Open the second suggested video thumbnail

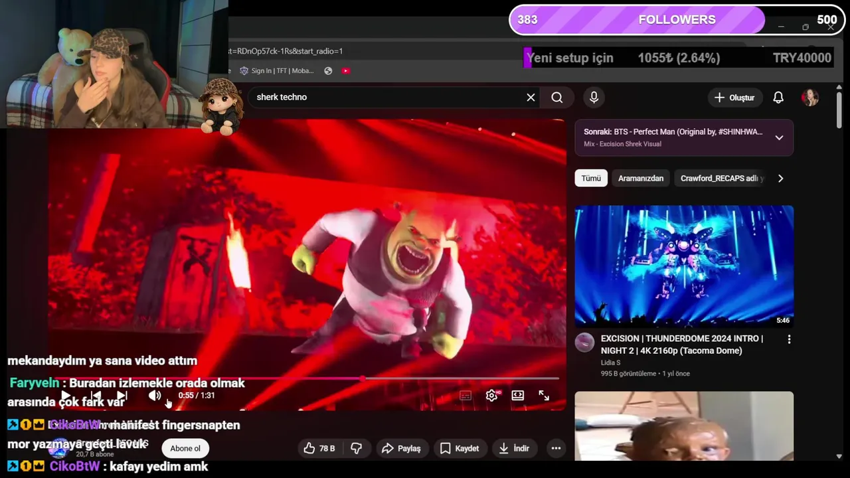click(x=684, y=426)
